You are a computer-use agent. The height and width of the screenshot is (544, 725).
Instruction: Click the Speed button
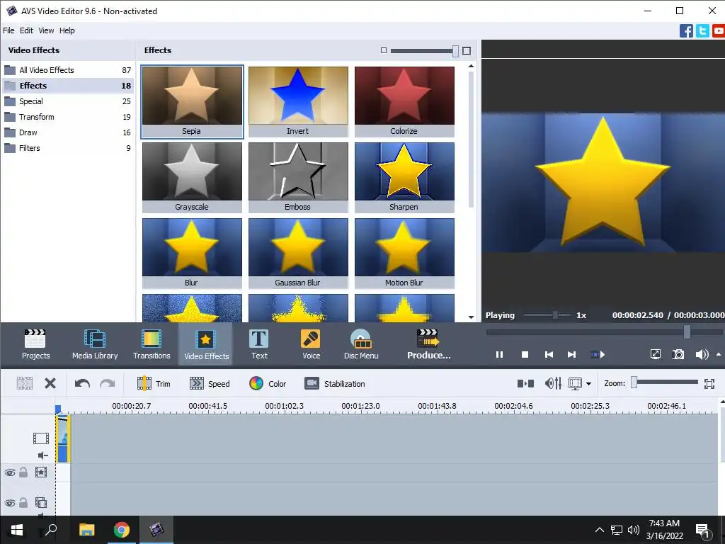(x=210, y=383)
